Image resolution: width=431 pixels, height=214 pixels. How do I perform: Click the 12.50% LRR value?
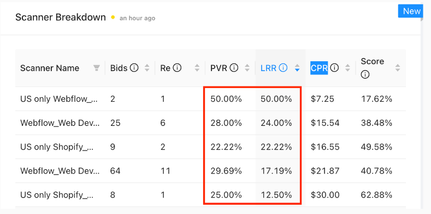tap(276, 195)
